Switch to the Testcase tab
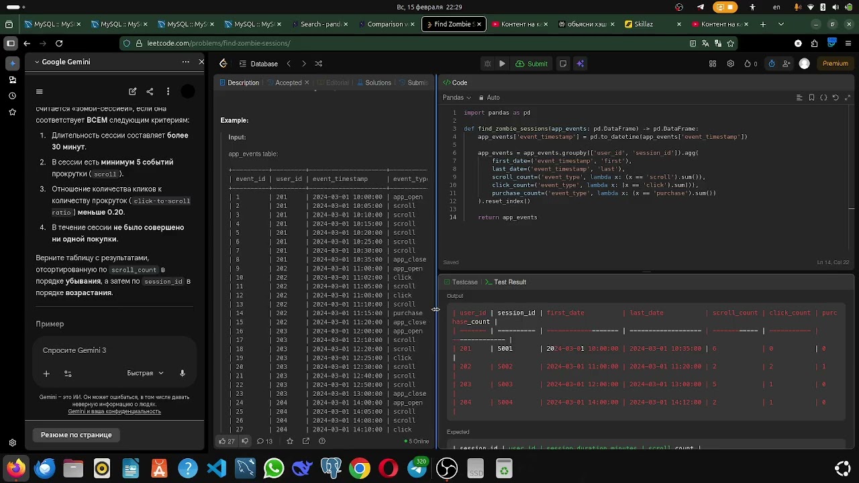 click(x=460, y=282)
